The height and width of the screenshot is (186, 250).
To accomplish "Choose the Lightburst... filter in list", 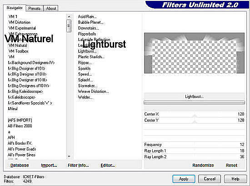I will pos(87,51).
